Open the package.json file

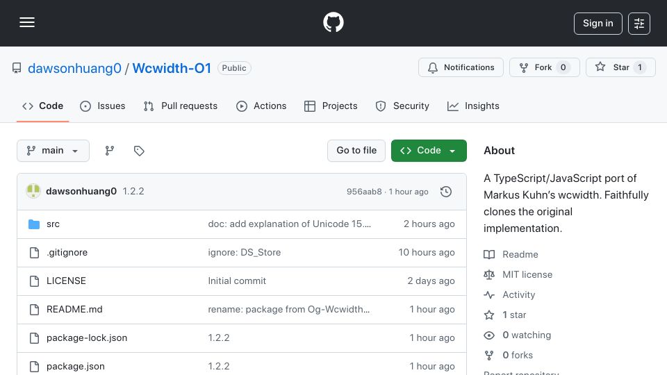point(76,367)
